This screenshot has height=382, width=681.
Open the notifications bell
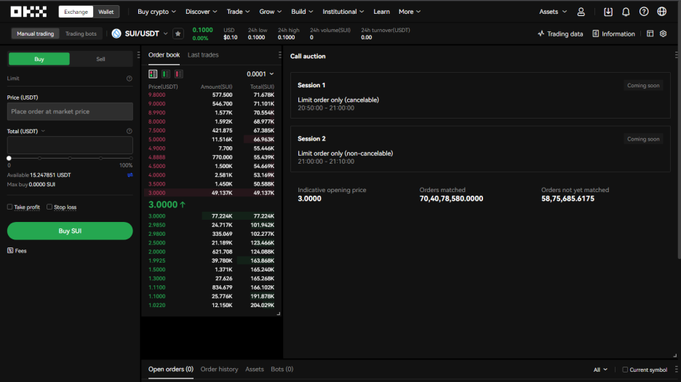pos(626,12)
